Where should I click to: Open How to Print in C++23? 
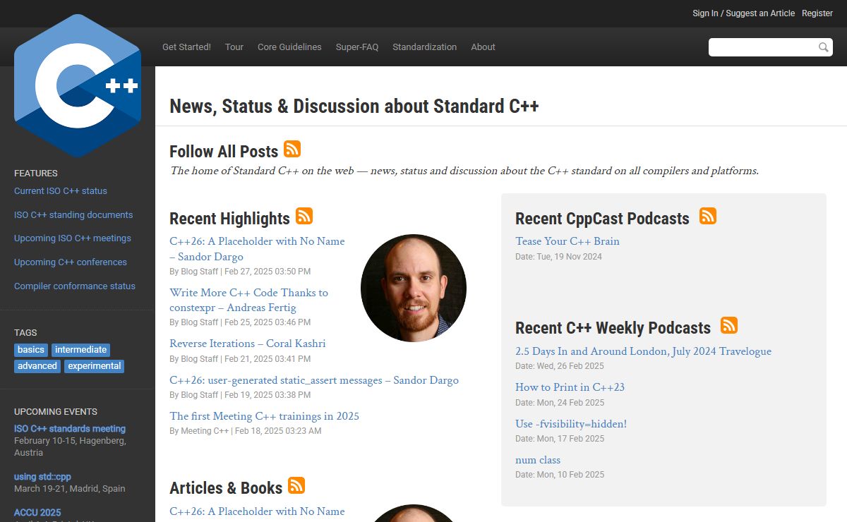tap(570, 387)
